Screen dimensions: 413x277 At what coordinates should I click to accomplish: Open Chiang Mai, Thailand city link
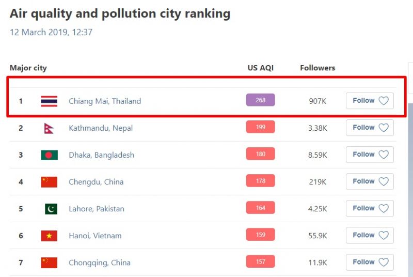pos(105,101)
